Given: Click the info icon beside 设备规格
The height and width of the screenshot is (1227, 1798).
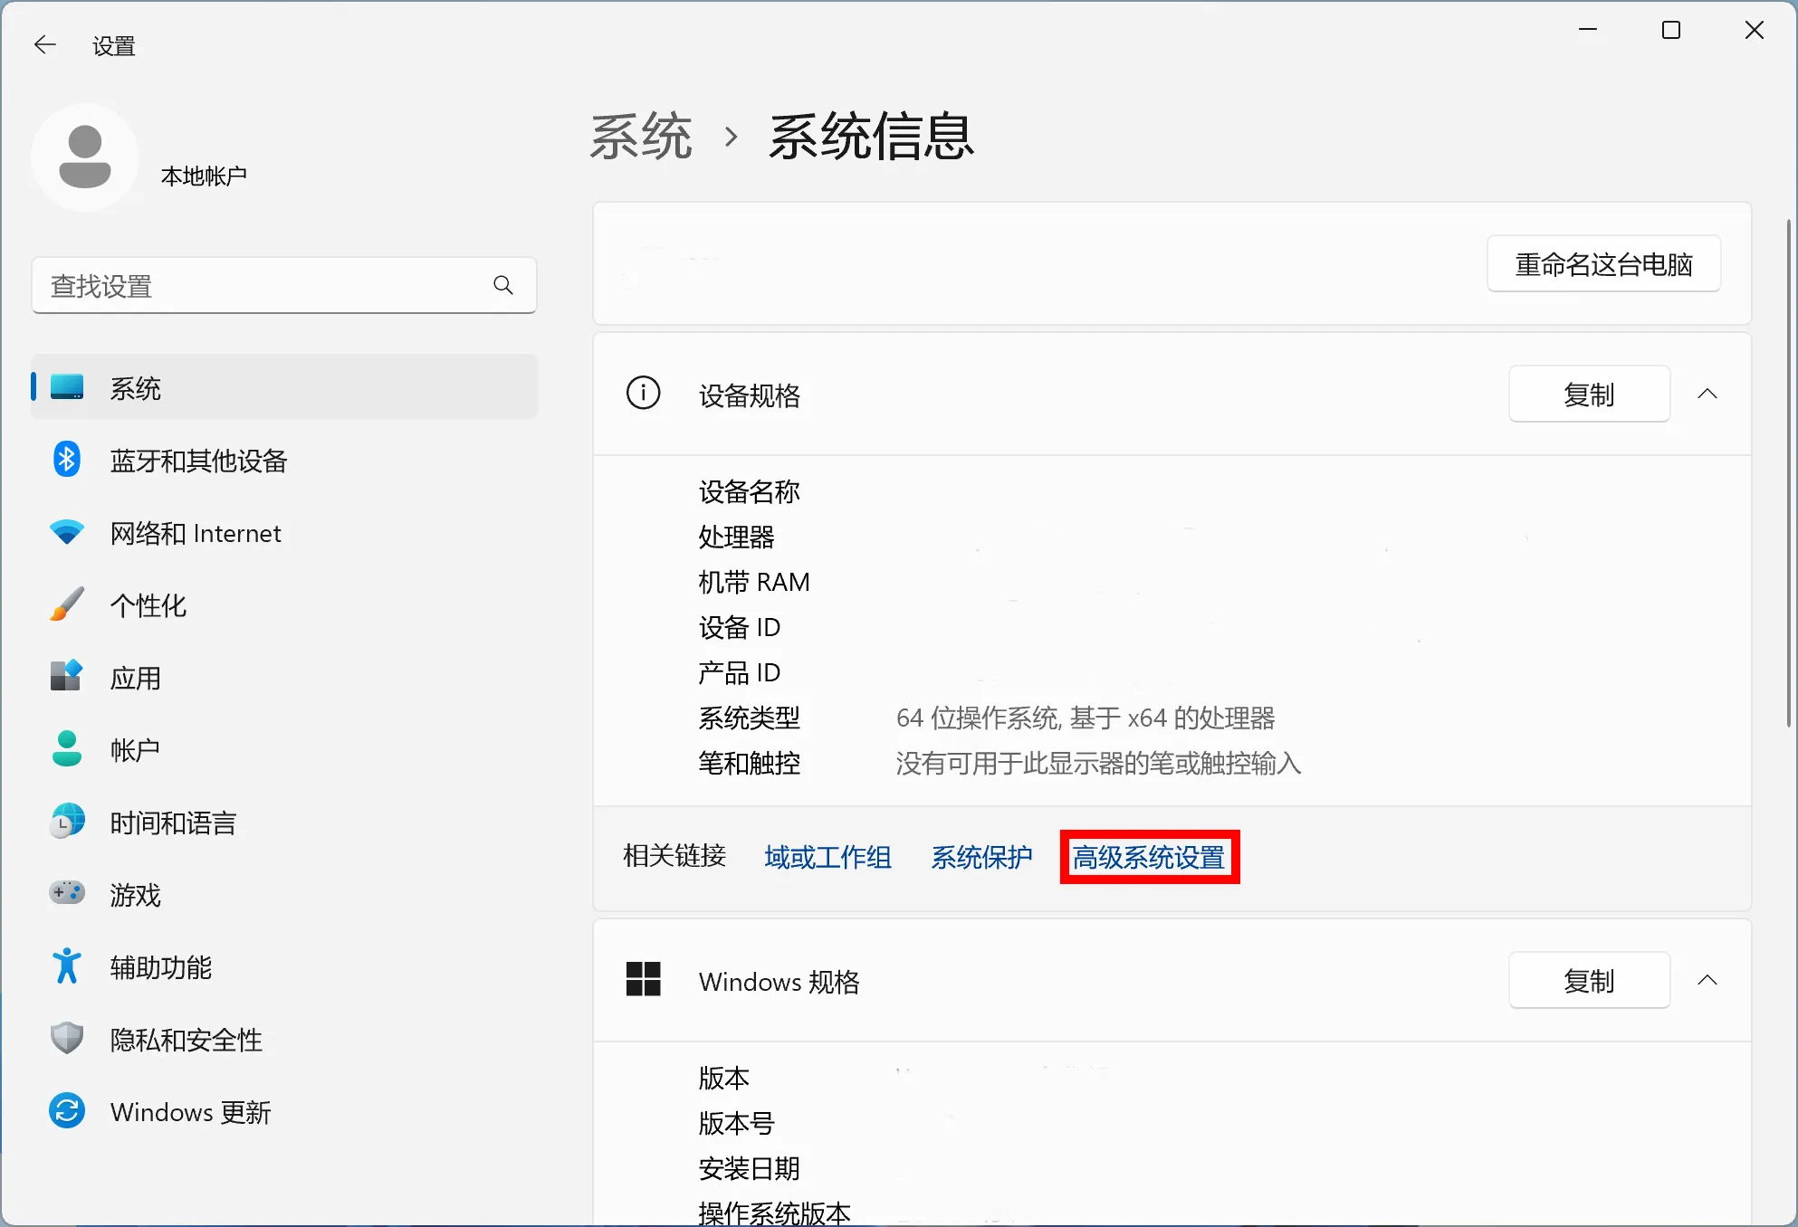Looking at the screenshot, I should click(644, 394).
